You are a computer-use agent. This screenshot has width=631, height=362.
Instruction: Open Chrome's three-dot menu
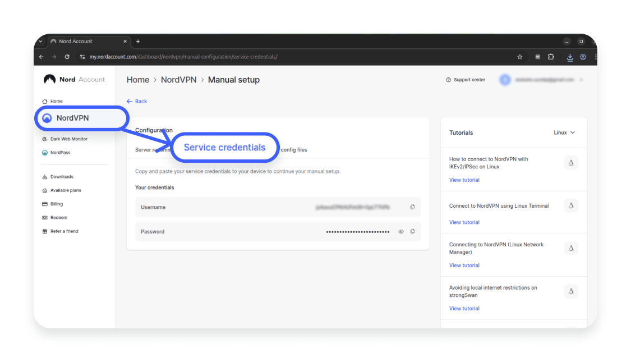(596, 57)
